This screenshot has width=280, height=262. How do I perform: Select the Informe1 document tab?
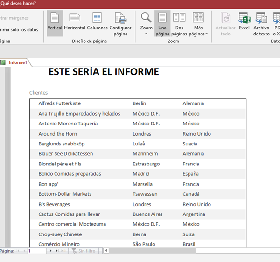click(x=18, y=62)
